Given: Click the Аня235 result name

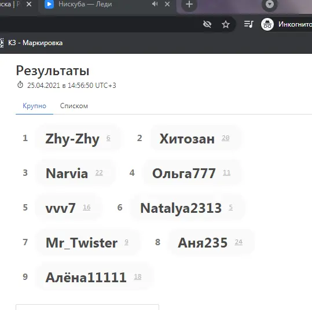Looking at the screenshot, I should pos(203,243).
